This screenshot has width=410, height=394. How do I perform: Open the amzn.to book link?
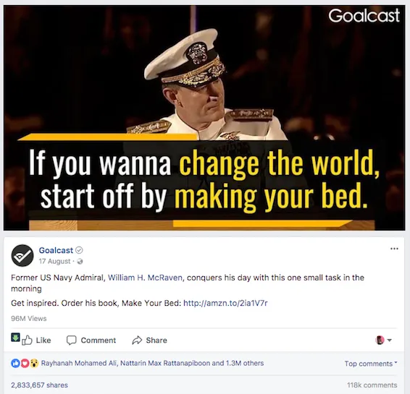point(225,303)
